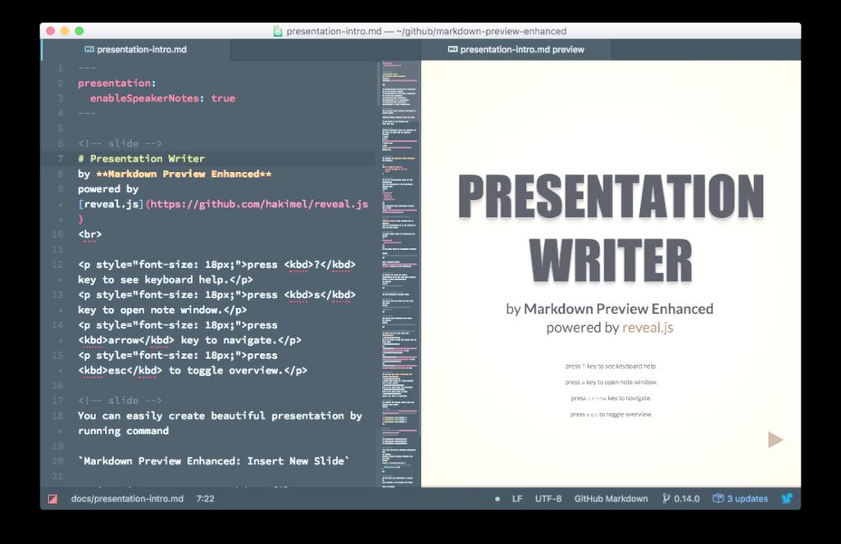Viewport: 841px width, 544px height.
Task: Click the 'Markdown Preview Enhanced: Insert New Slide' code line
Action: click(x=213, y=461)
